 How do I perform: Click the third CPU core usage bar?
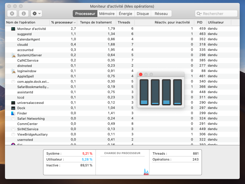[166, 92]
